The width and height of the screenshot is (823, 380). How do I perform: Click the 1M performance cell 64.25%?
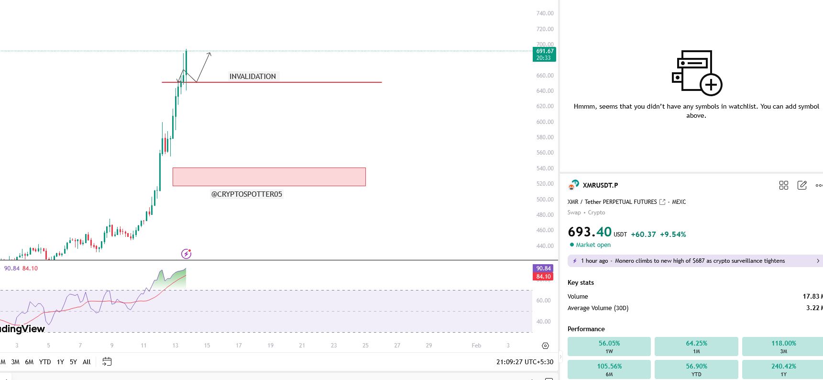696,346
